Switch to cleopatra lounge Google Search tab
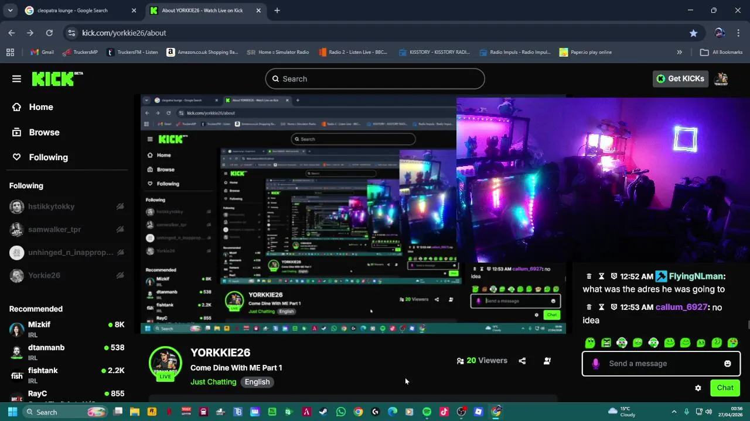The height and width of the screenshot is (421, 750). [81, 11]
